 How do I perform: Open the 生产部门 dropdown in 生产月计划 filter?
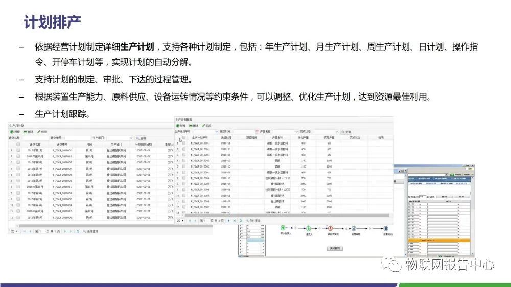(131, 138)
